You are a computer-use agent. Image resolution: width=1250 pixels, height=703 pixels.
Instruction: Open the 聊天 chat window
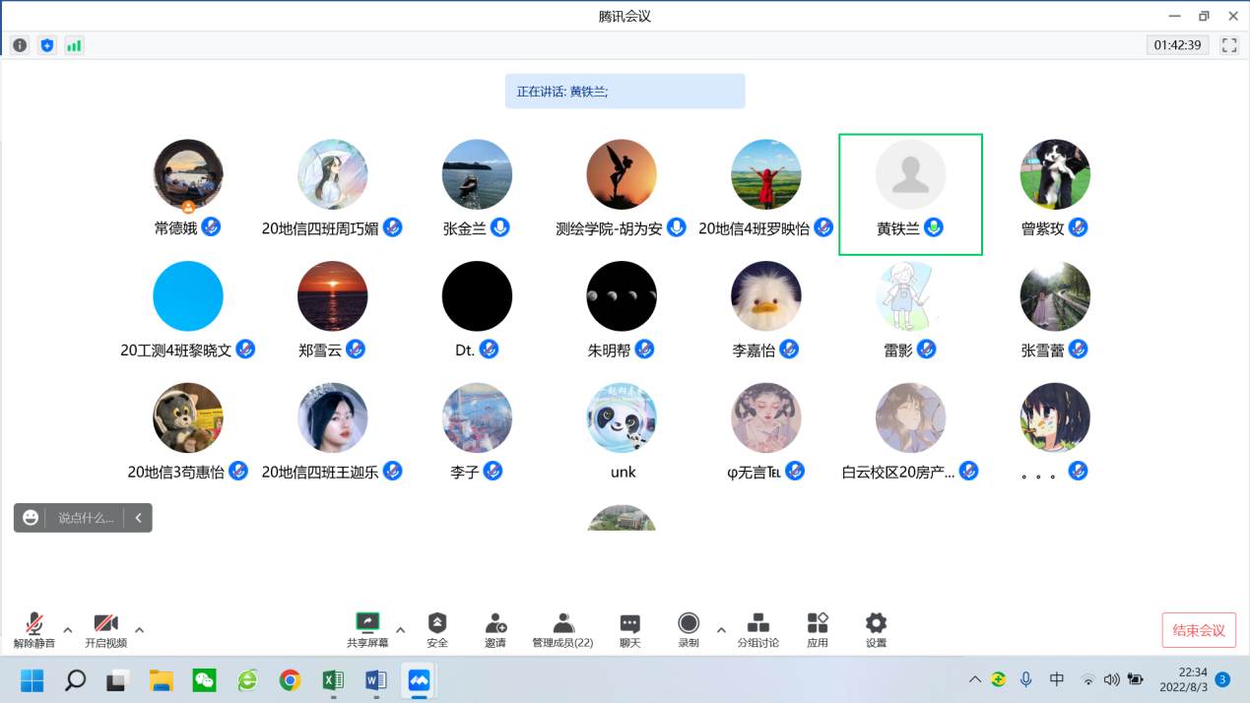(x=630, y=629)
